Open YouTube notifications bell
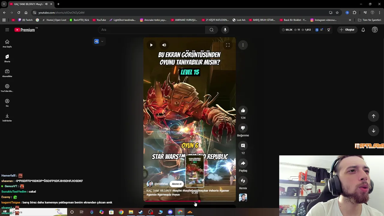The image size is (384, 216). [363, 30]
